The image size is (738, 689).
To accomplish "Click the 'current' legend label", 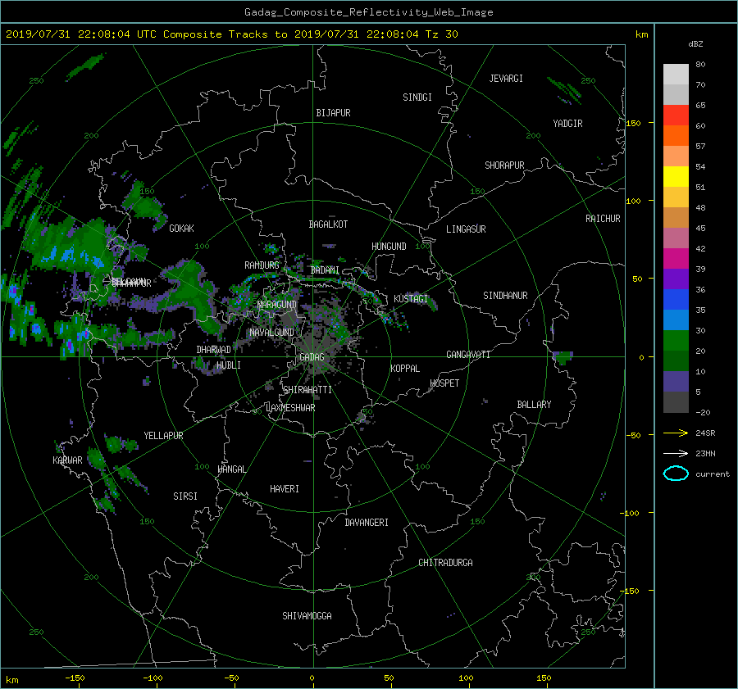I will click(712, 474).
